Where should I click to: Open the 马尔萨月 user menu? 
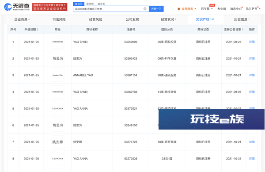(253, 9)
